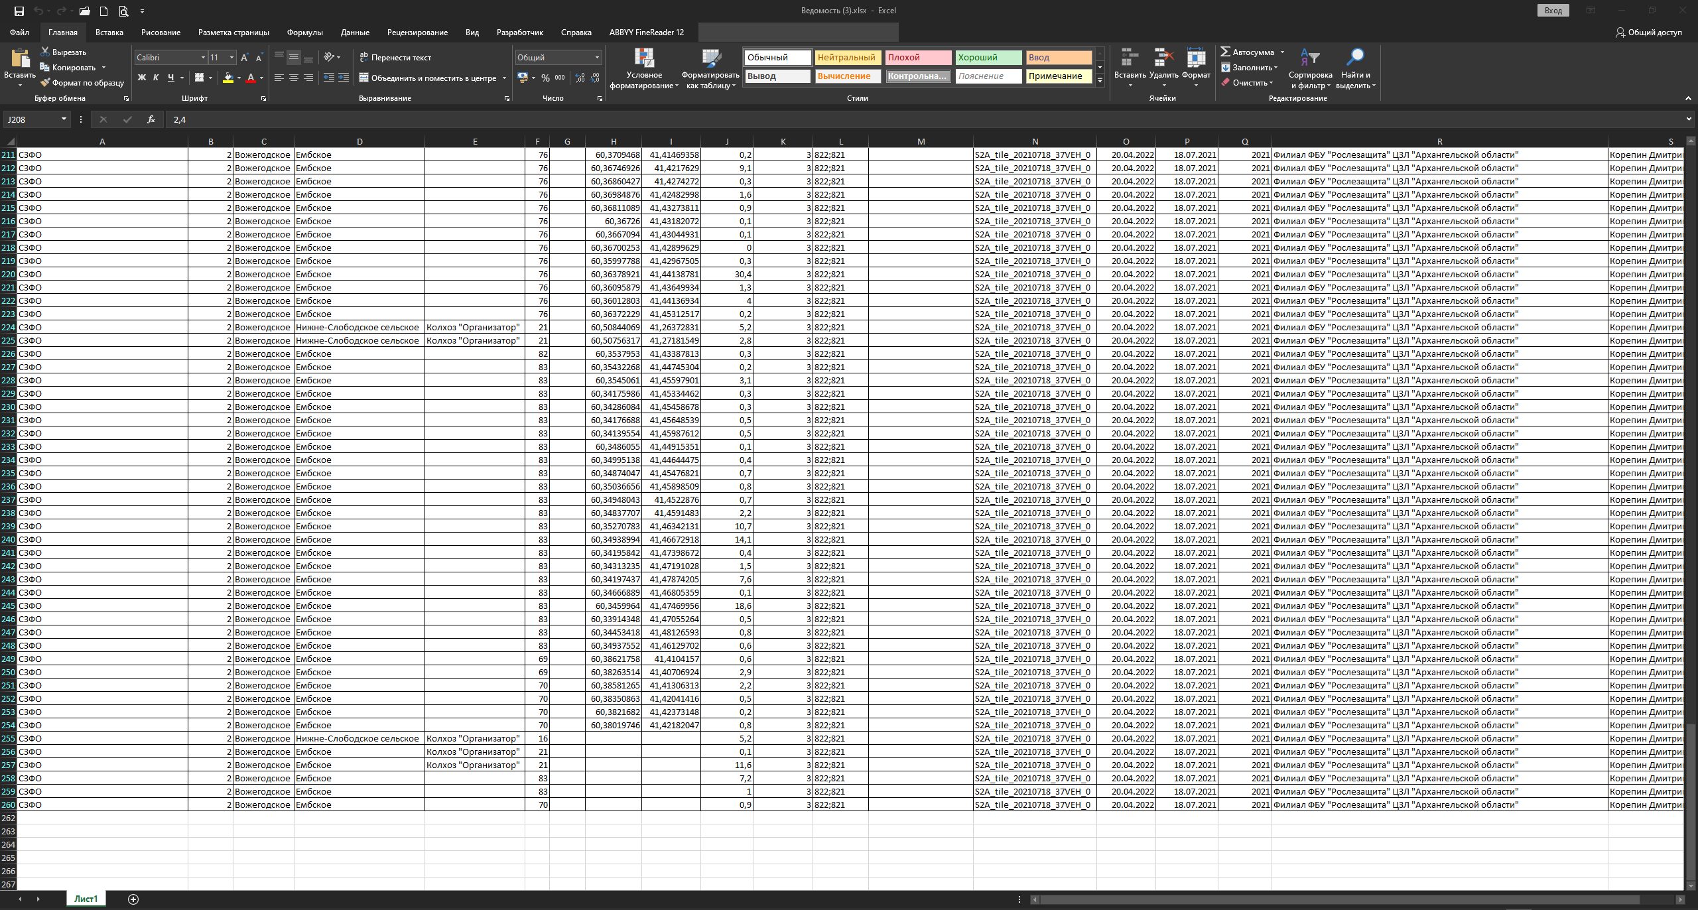This screenshot has width=1698, height=910.
Task: Click the Save icon in quick access toolbar
Action: [19, 11]
